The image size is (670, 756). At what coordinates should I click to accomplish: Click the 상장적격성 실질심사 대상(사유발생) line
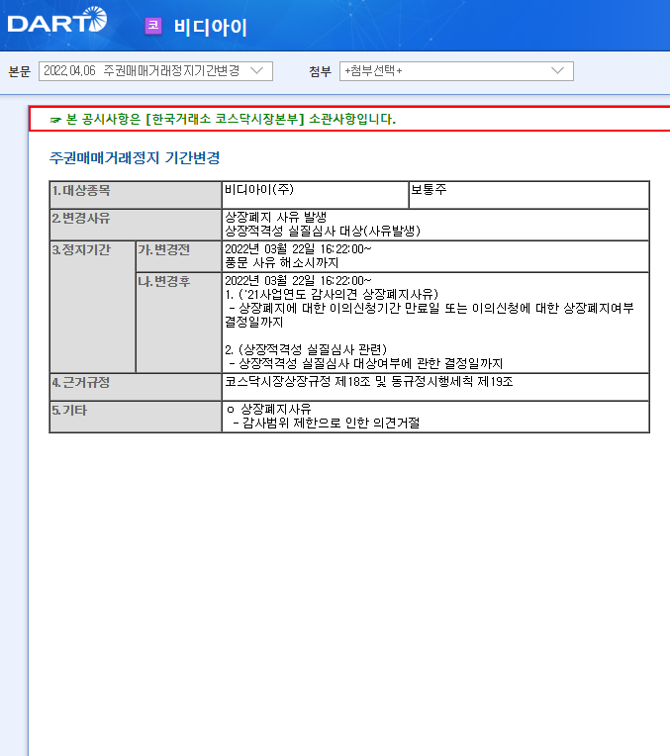click(x=323, y=231)
